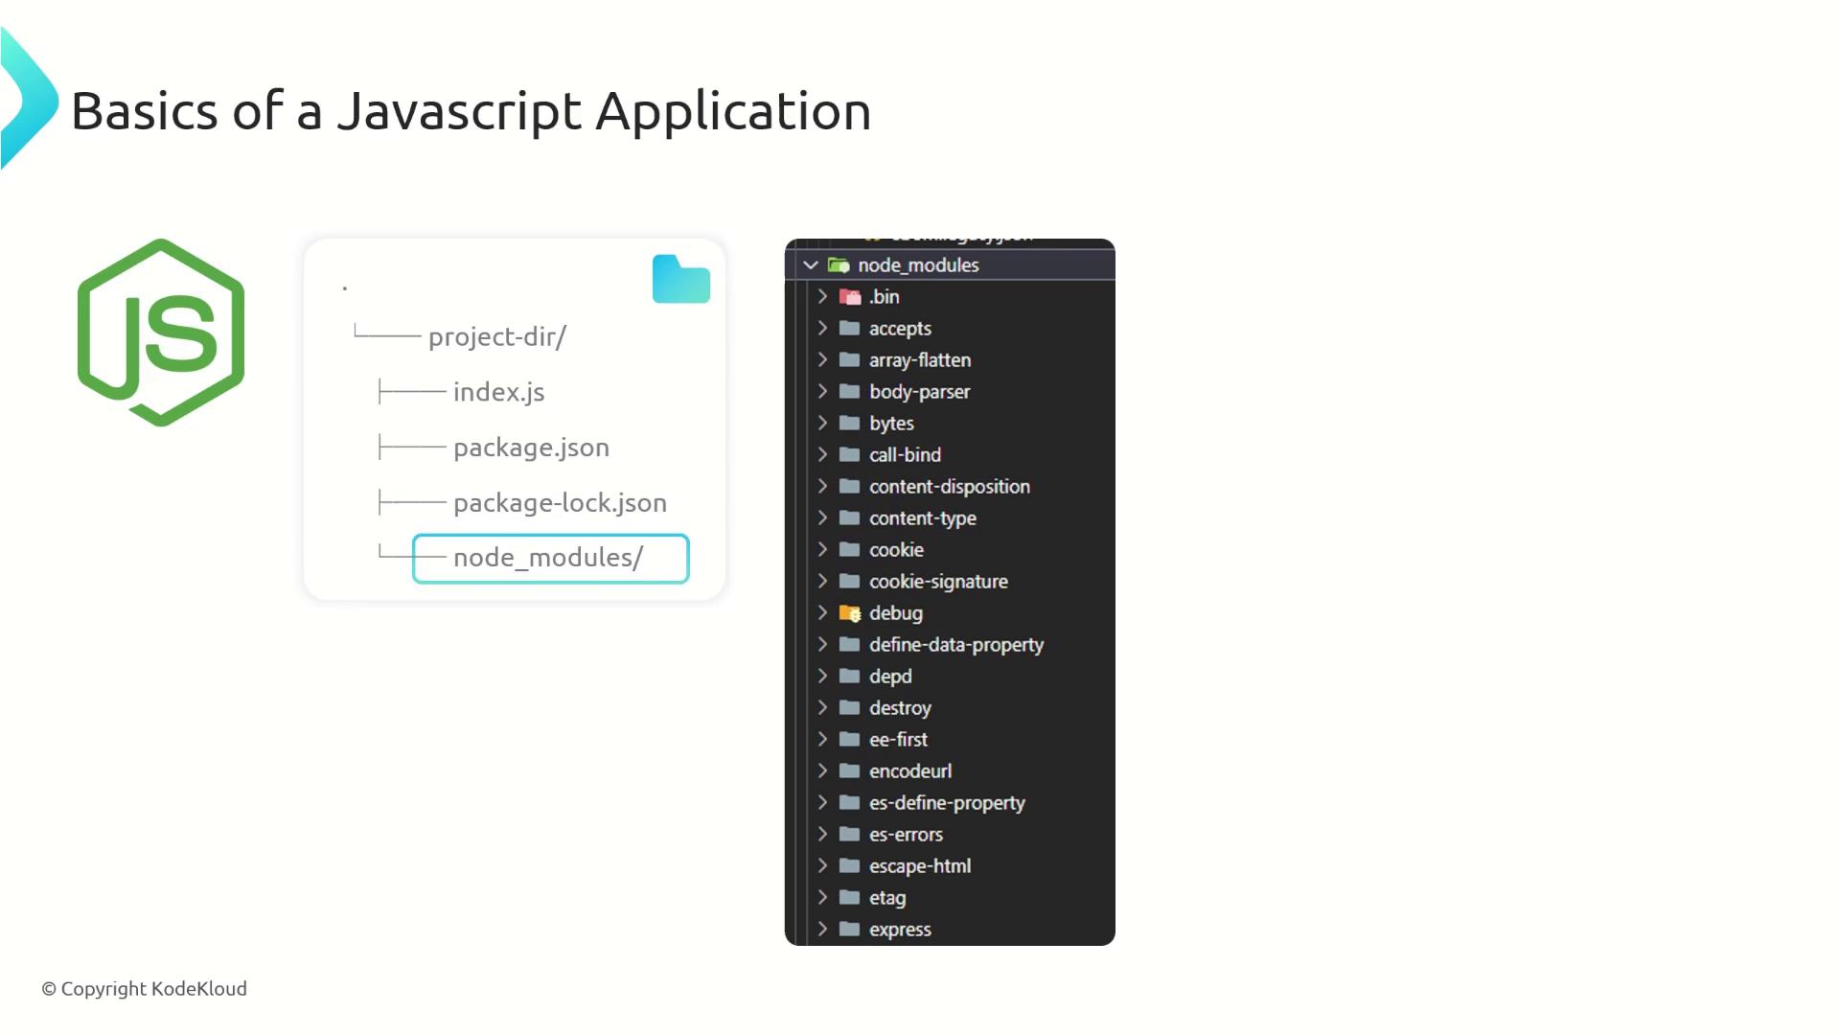The image size is (1840, 1035).
Task: Click the green node_modules folder icon
Action: click(x=839, y=265)
